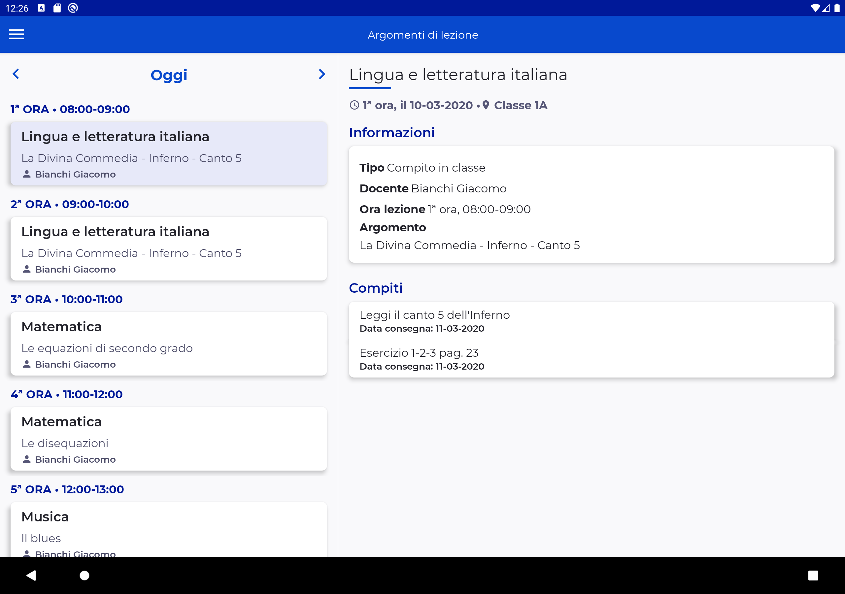
Task: Click the 'Compiti' section heading
Action: (376, 288)
